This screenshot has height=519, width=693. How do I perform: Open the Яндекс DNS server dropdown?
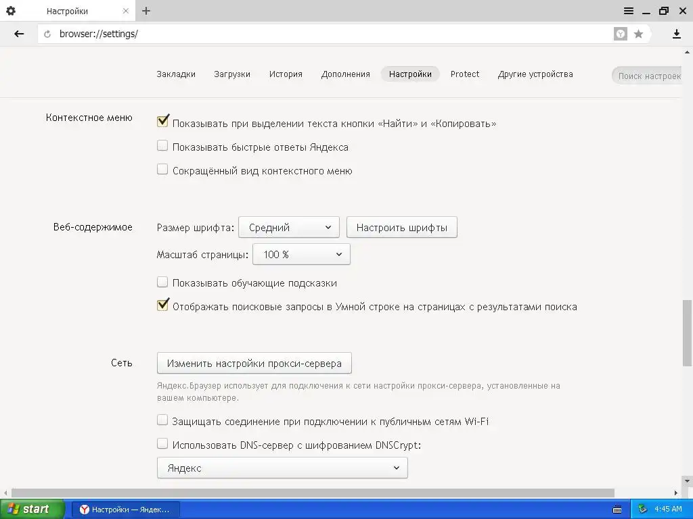coord(282,468)
